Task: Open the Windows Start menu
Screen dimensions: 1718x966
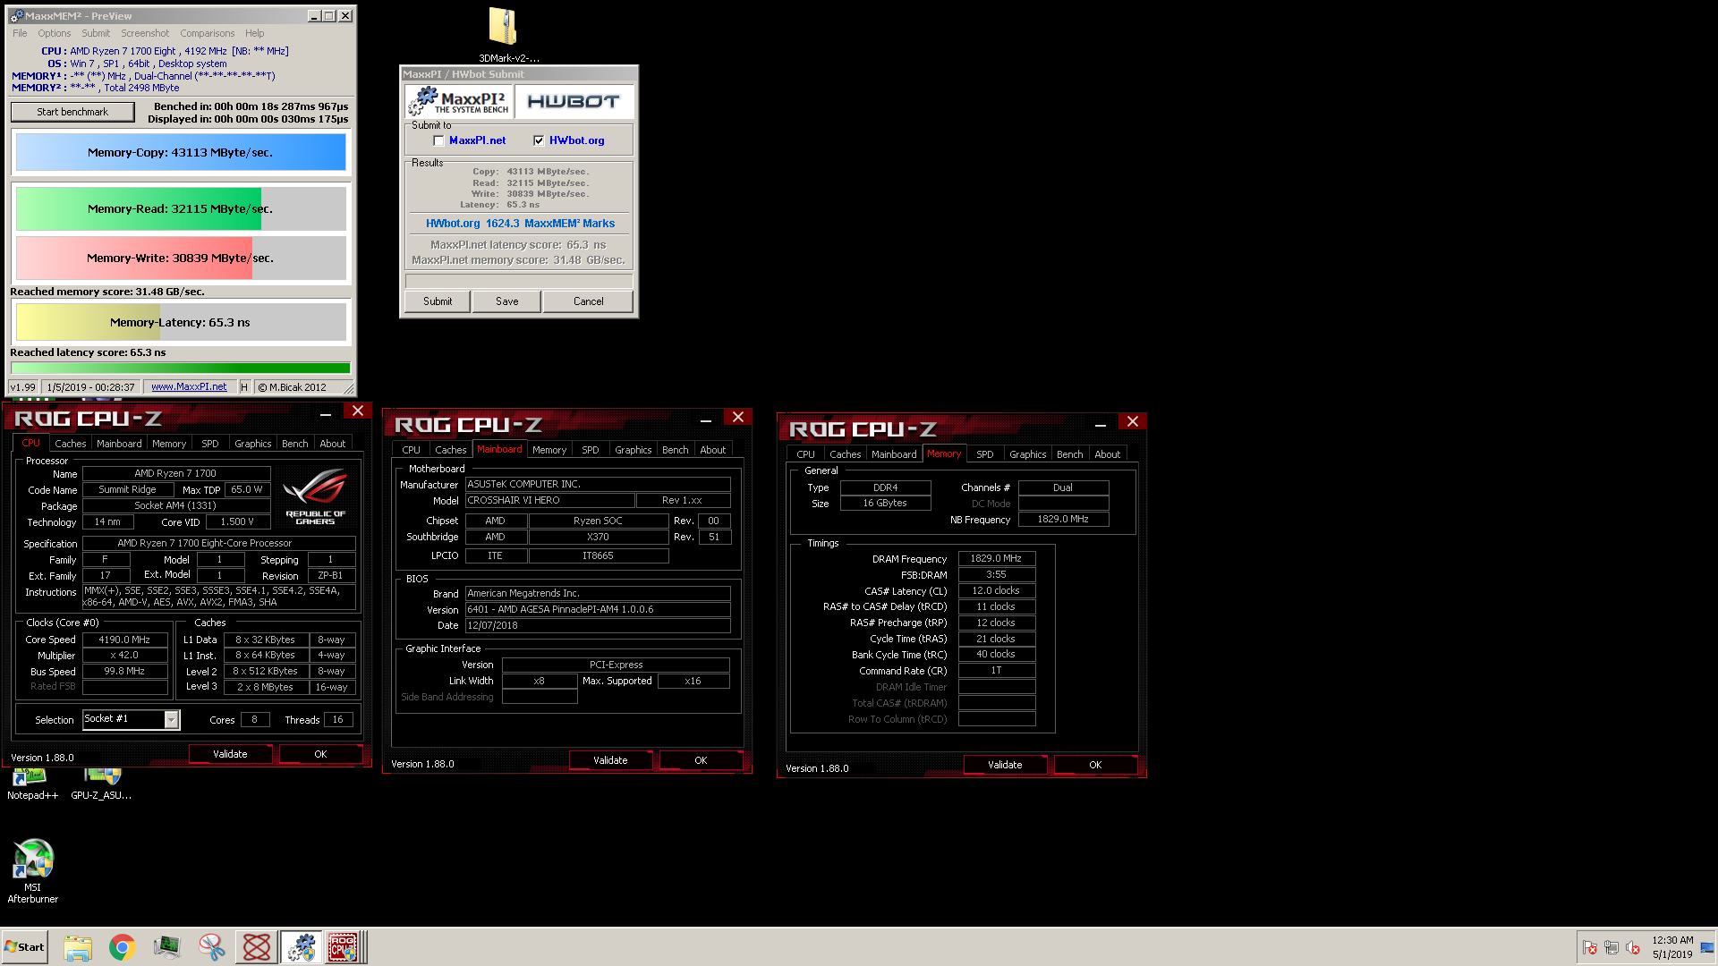Action: [25, 947]
